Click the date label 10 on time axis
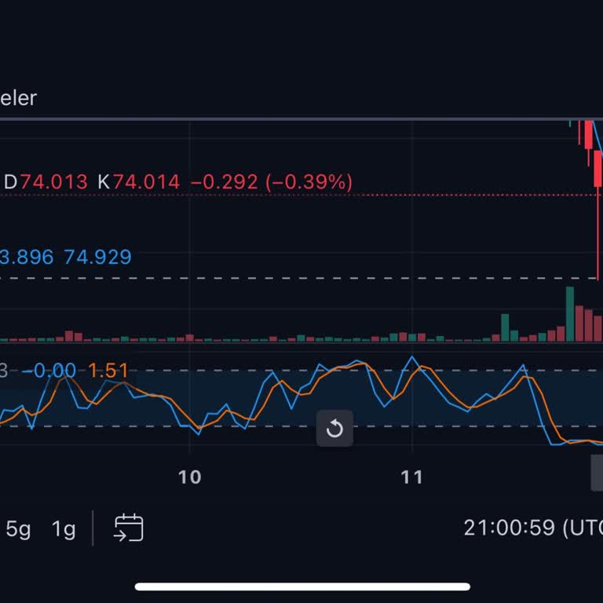 point(190,477)
